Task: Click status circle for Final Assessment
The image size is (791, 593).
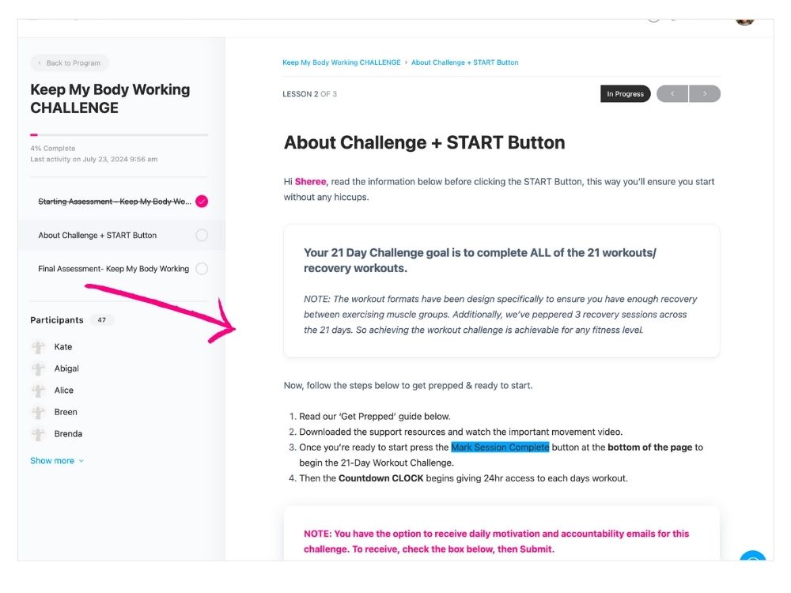Action: pos(202,269)
